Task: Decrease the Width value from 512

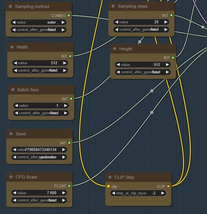Action: 15,63
